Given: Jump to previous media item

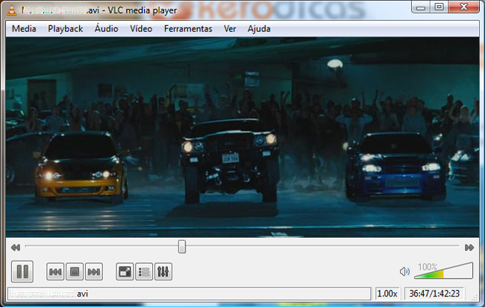Looking at the screenshot, I should coord(55,272).
